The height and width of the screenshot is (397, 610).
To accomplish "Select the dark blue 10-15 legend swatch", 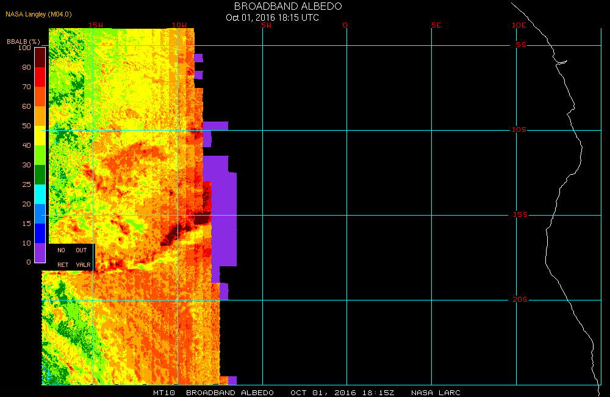I will click(x=40, y=233).
